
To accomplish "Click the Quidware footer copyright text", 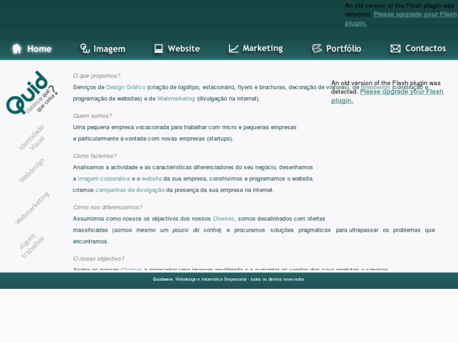I will 229,279.
